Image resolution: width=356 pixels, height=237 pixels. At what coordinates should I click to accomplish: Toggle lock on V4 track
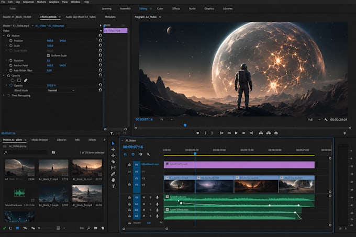[129, 165]
